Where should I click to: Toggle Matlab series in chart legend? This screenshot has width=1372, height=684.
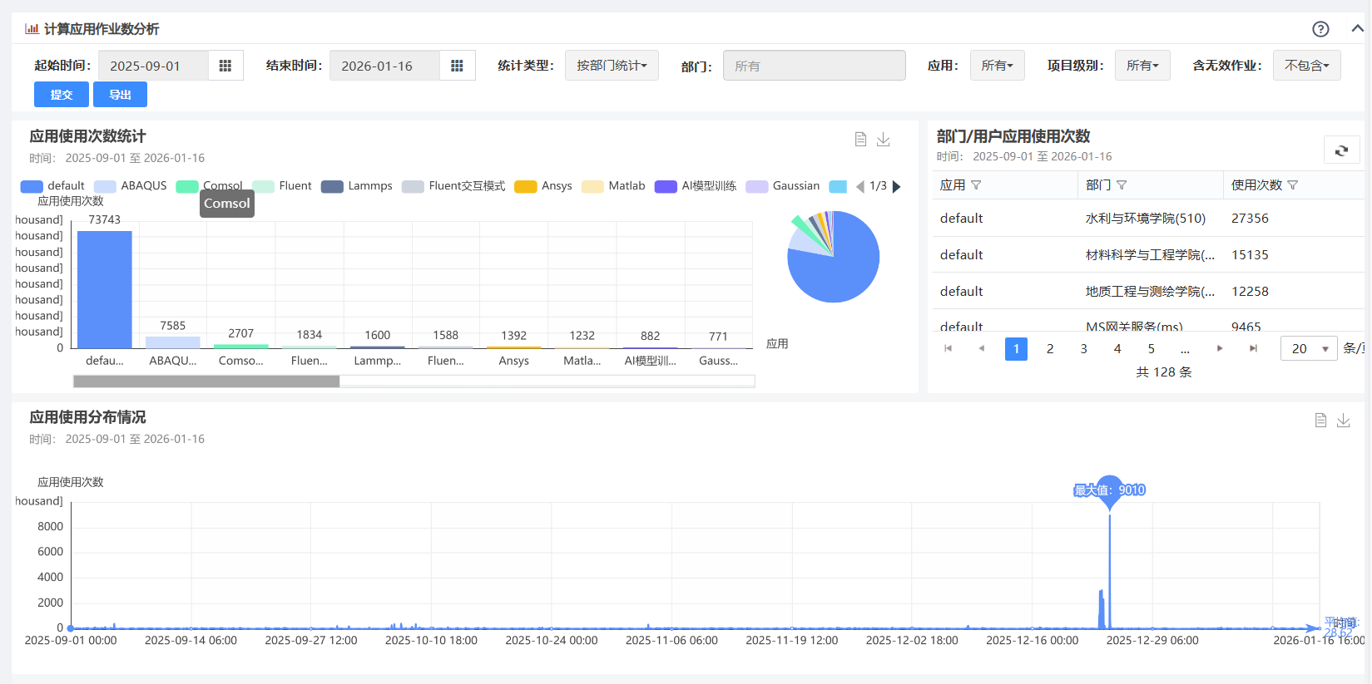614,186
